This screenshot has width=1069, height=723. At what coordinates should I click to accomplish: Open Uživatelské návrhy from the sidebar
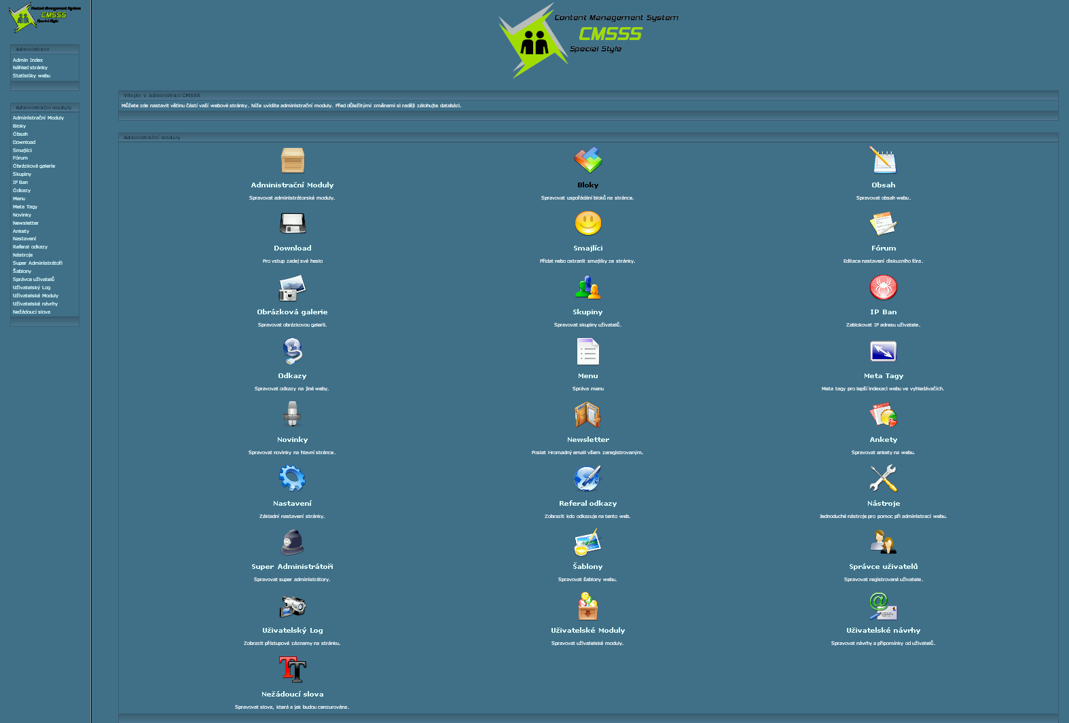pyautogui.click(x=35, y=304)
